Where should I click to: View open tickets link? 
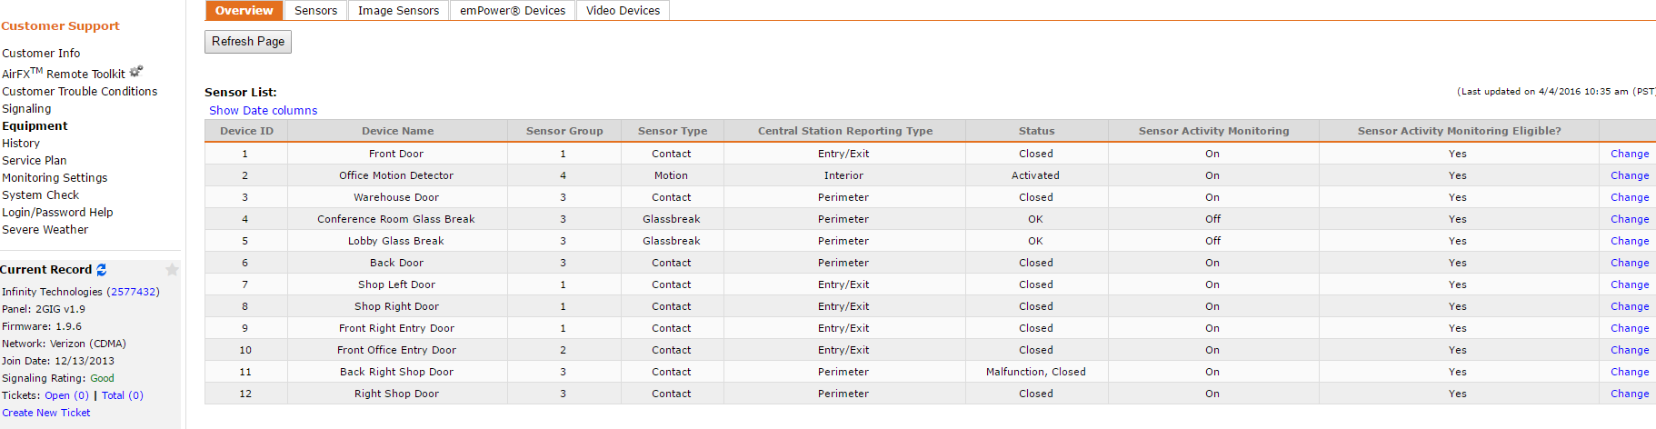tap(66, 396)
